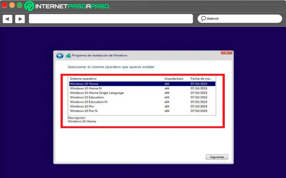
Task: Click the Windows setup icon in title bar
Action: tap(68, 56)
